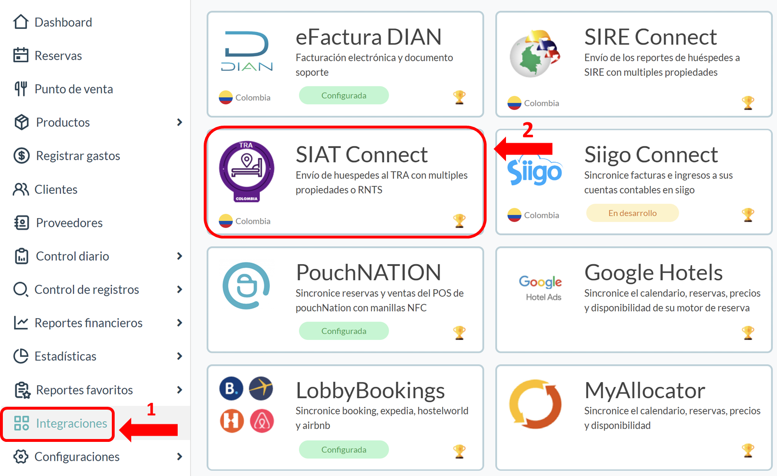Click the Airbnb icon in LobbyBookings card
The width and height of the screenshot is (777, 476).
coord(262,421)
